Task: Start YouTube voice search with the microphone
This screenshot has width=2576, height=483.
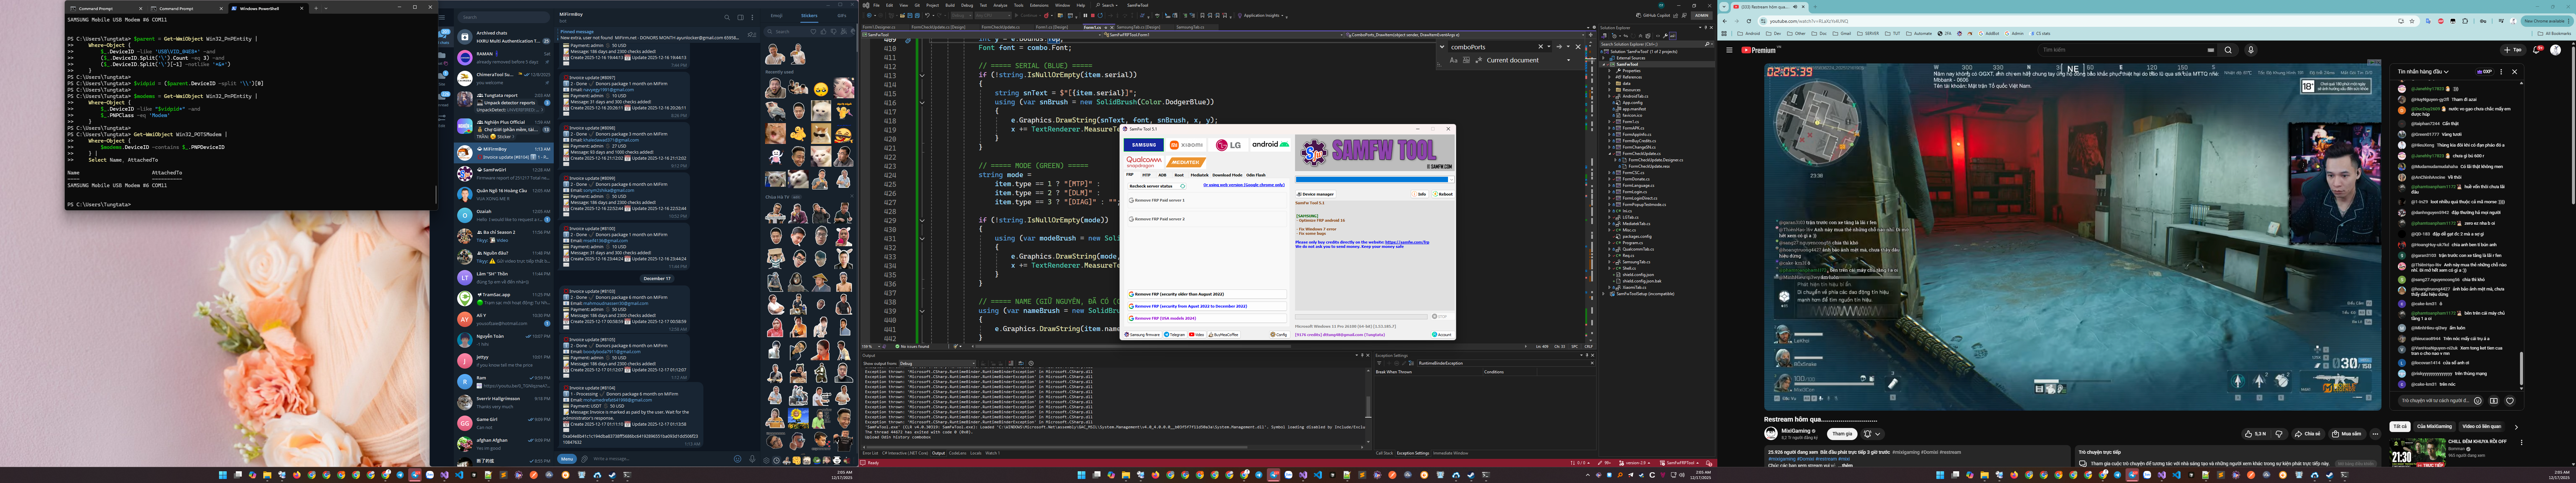Action: tap(2251, 50)
